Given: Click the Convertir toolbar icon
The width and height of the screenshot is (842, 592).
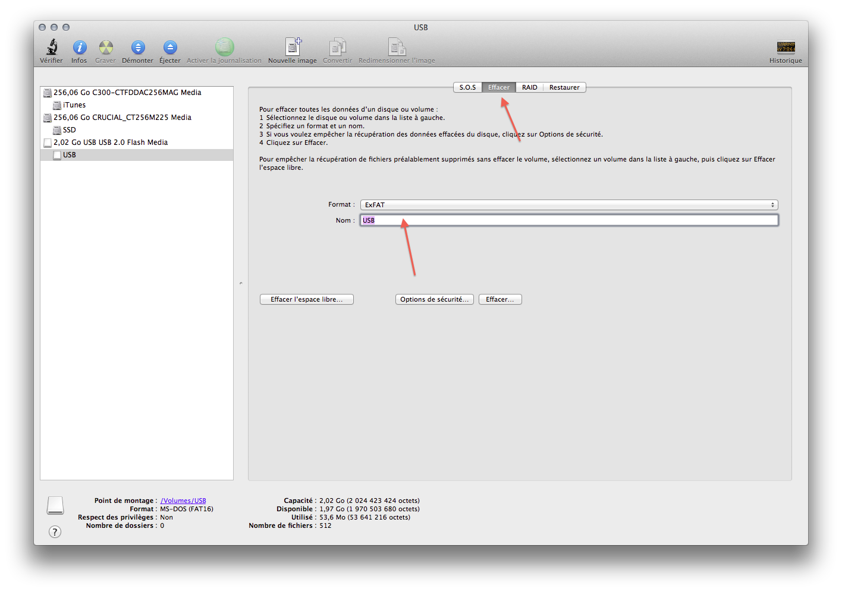Looking at the screenshot, I should click(337, 48).
